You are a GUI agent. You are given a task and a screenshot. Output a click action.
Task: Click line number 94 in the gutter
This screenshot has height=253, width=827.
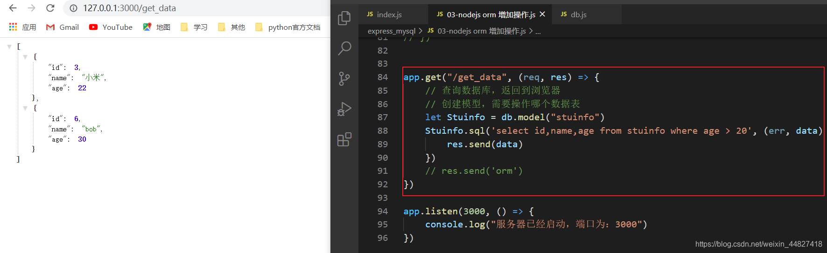[x=383, y=211]
